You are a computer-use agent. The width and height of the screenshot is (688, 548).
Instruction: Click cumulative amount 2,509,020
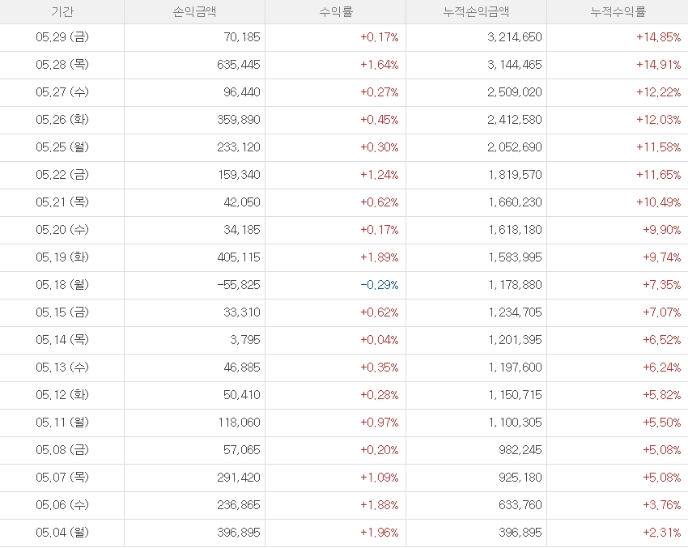point(515,92)
